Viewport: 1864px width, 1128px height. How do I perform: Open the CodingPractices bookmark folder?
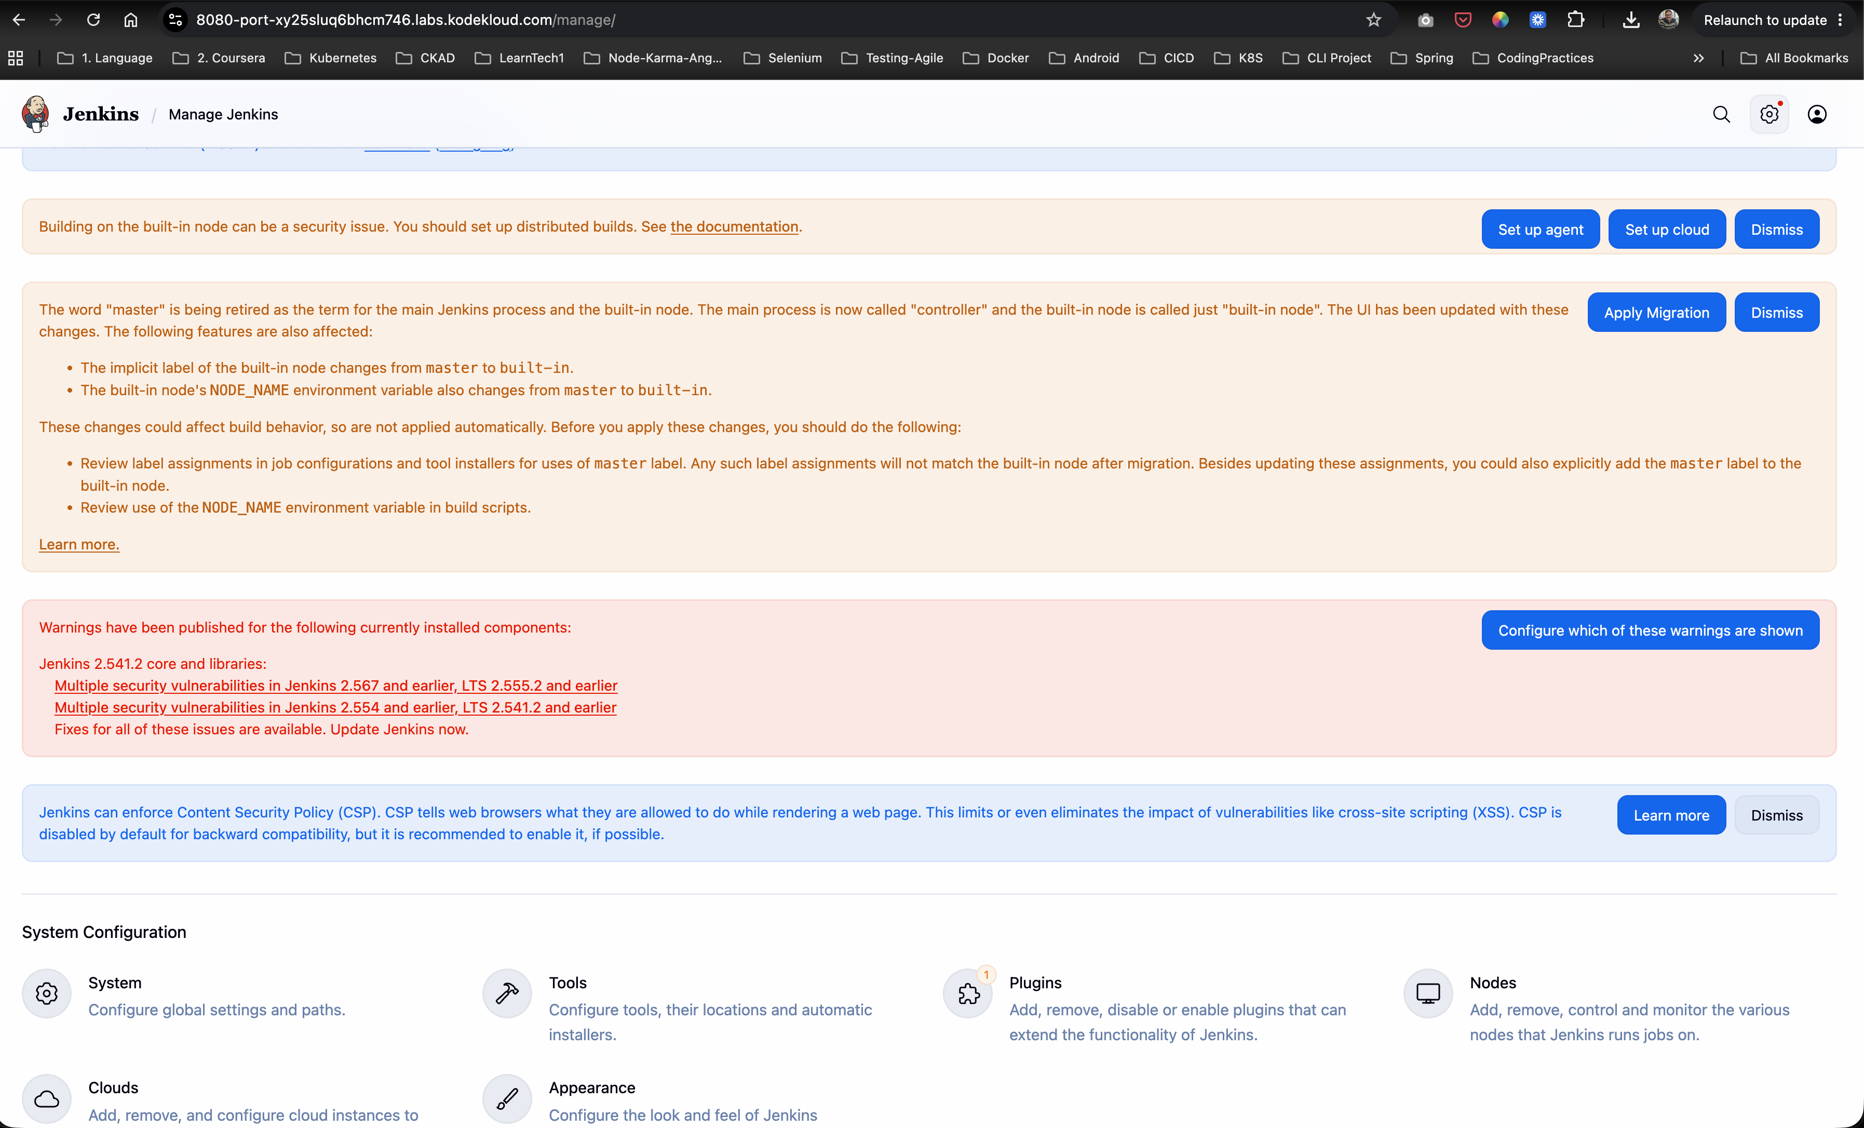[1533, 58]
